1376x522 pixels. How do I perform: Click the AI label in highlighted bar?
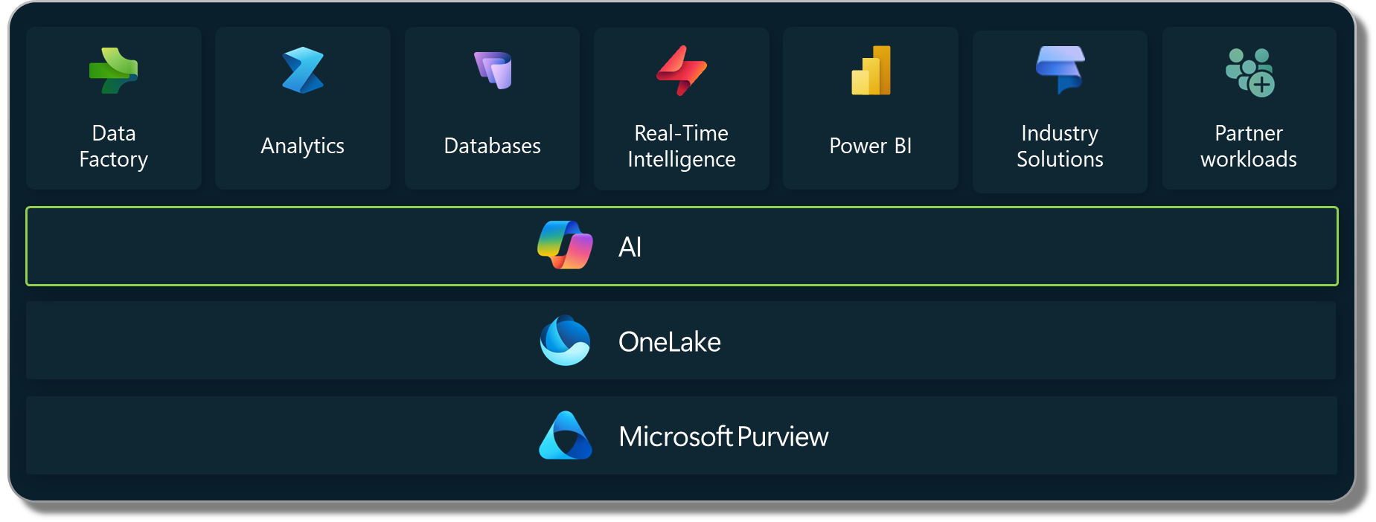tap(630, 247)
